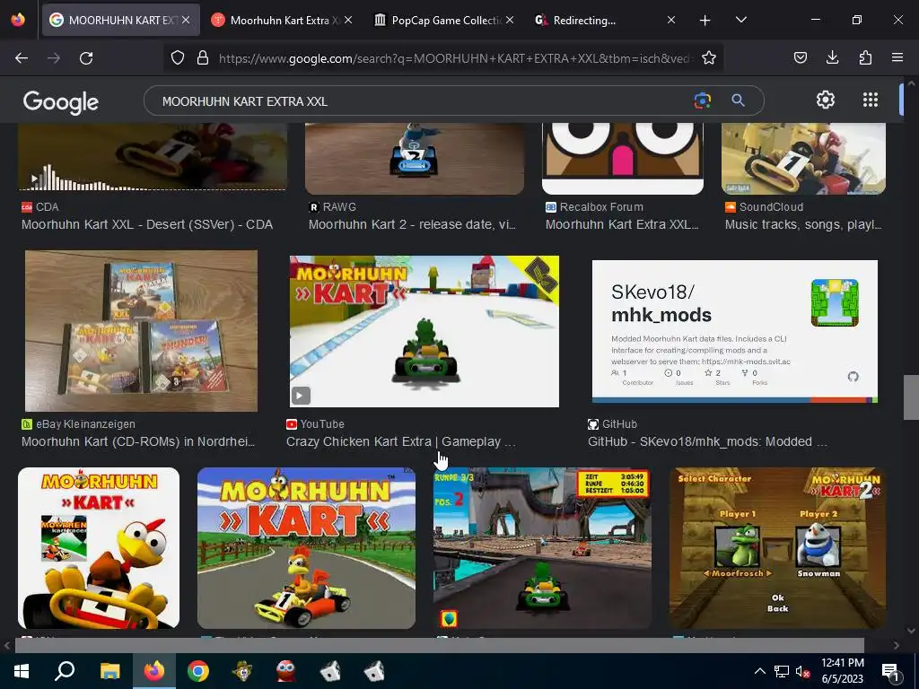Open SoundCloud Music tracks result link

[x=803, y=224]
